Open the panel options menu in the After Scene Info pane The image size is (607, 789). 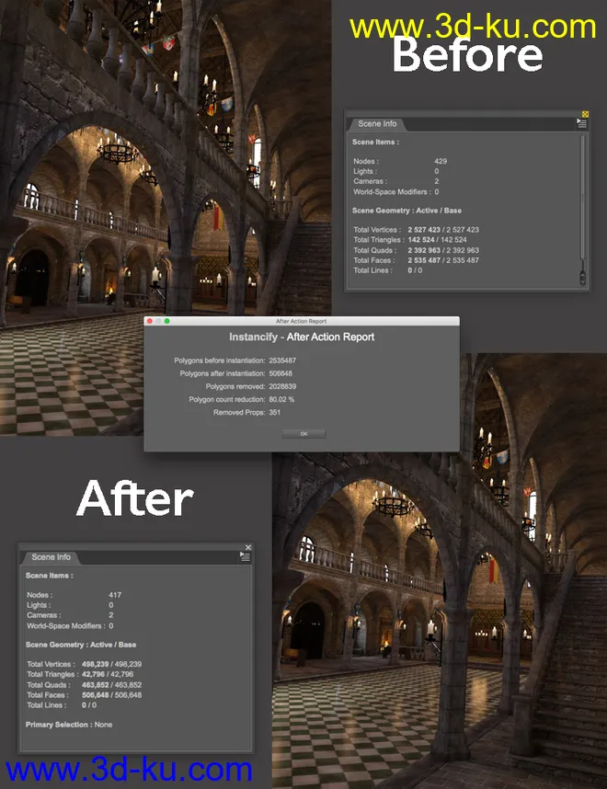246,557
